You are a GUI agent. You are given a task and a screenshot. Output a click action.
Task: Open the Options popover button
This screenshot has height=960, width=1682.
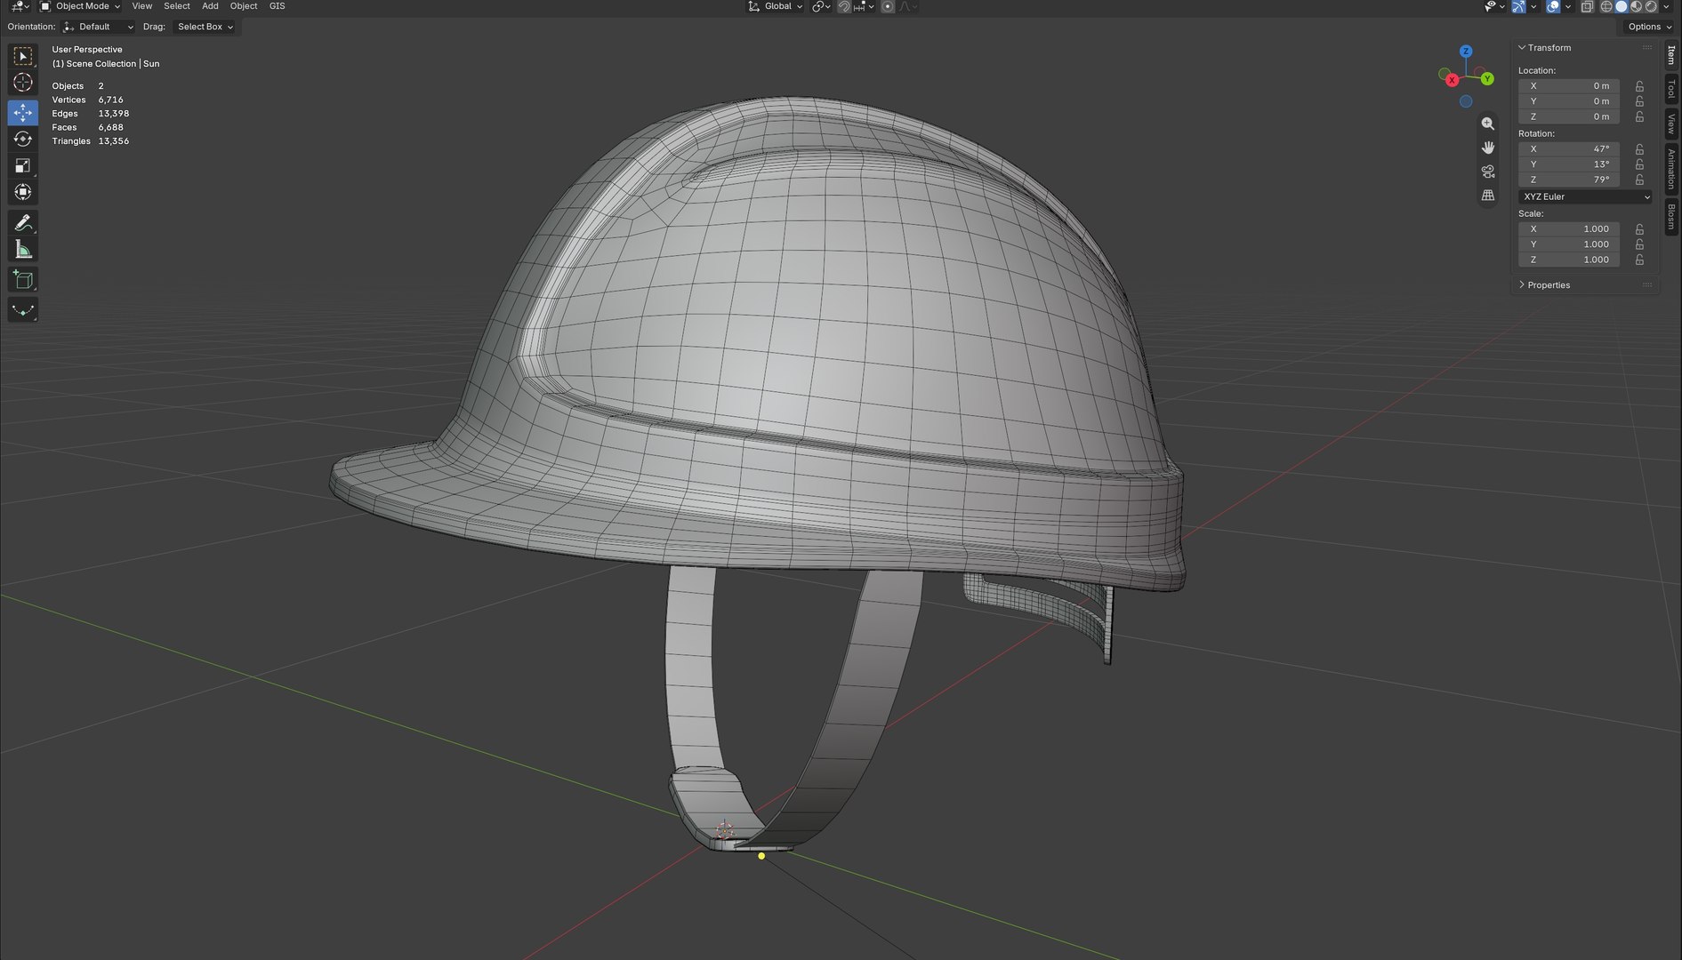(x=1649, y=27)
